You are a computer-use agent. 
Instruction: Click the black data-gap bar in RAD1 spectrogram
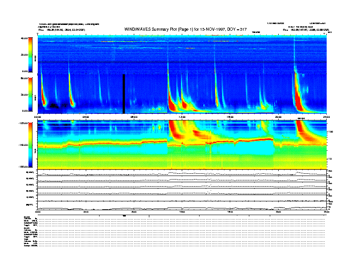point(124,94)
